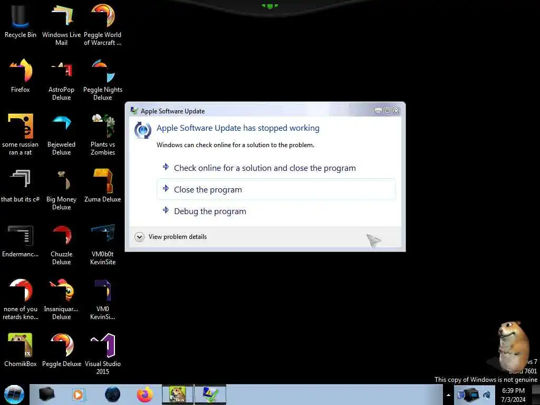This screenshot has height=405, width=540.
Task: Open the clock showing 6:39 PM
Action: [x=513, y=395]
